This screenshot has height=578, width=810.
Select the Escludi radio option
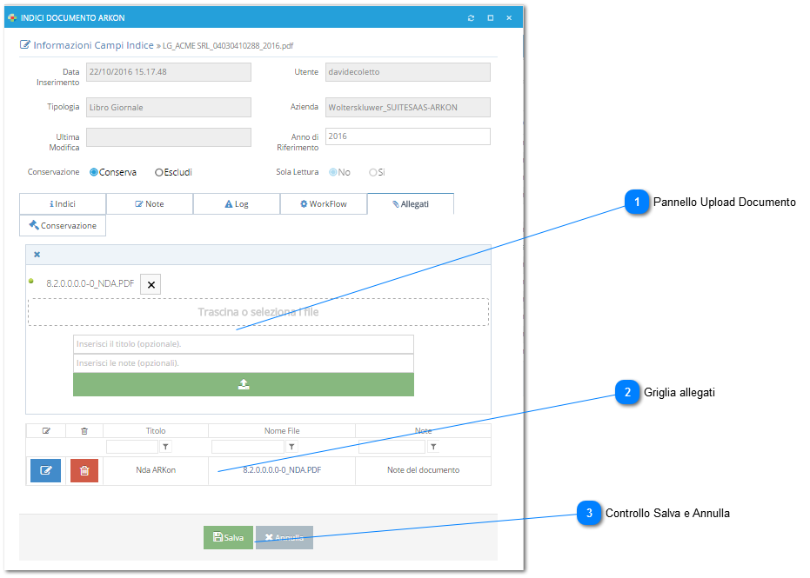[x=159, y=172]
